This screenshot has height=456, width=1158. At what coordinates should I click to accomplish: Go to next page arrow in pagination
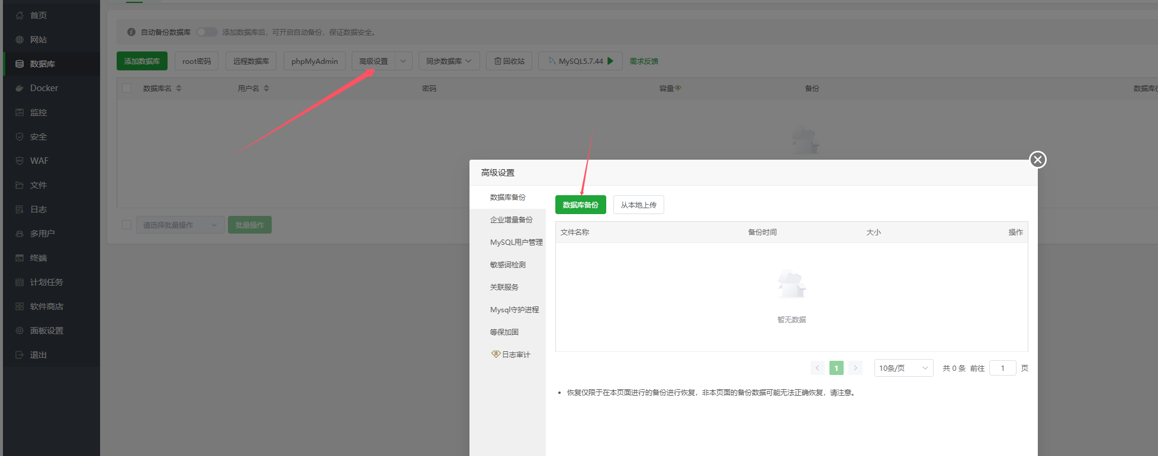click(855, 368)
